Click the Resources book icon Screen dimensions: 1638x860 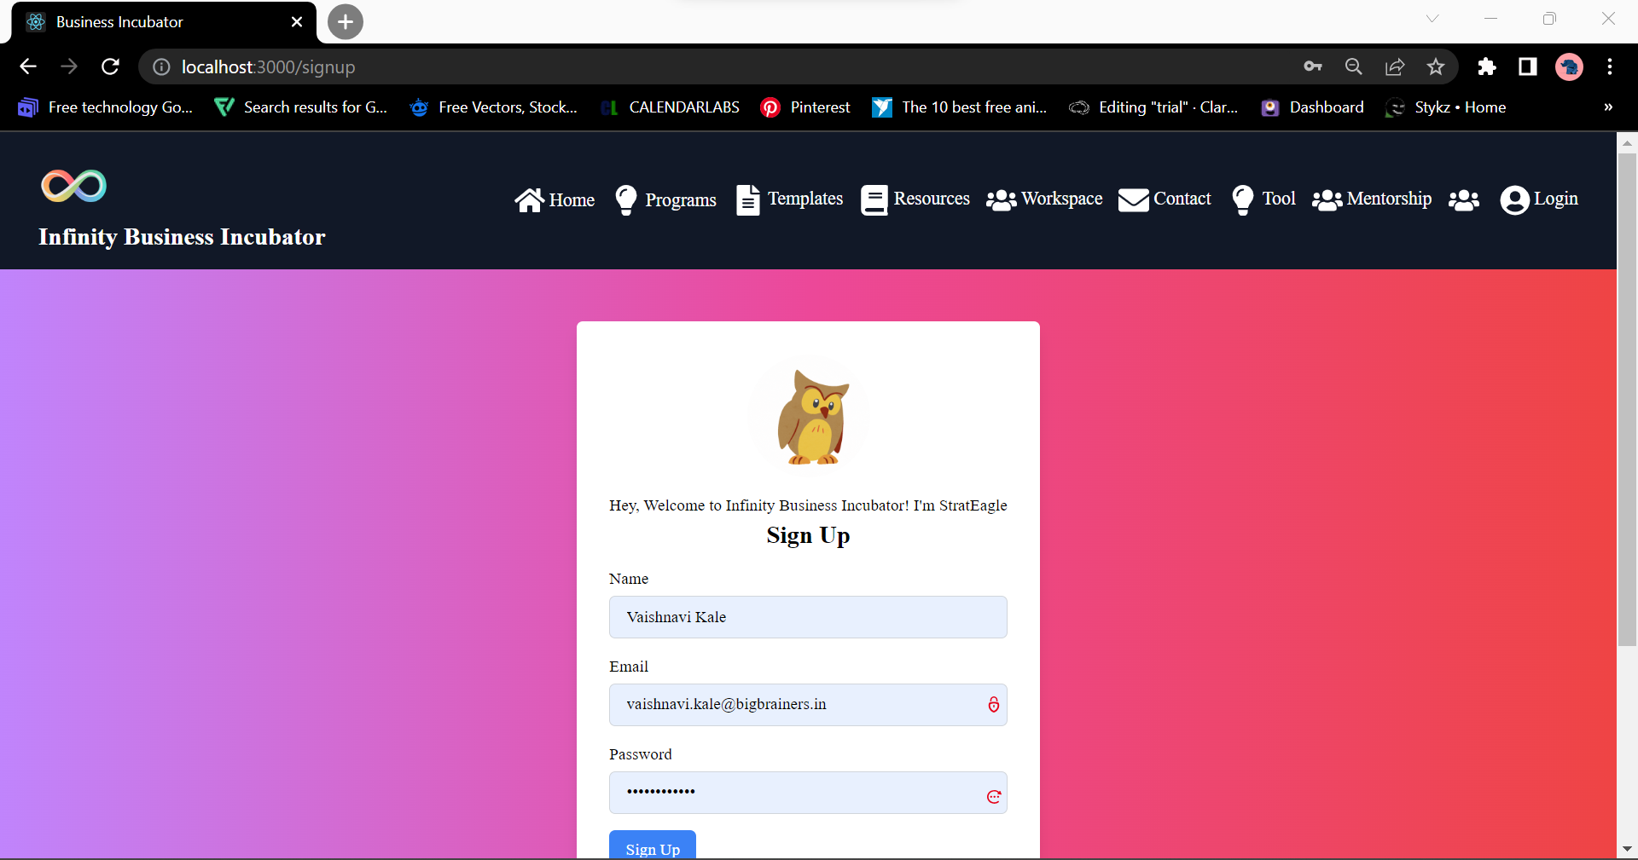tap(874, 199)
